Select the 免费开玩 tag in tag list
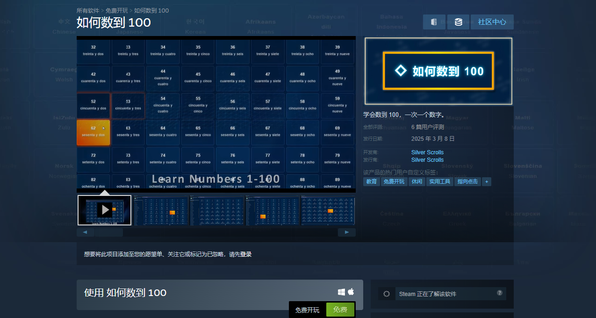The image size is (596, 318). [394, 181]
